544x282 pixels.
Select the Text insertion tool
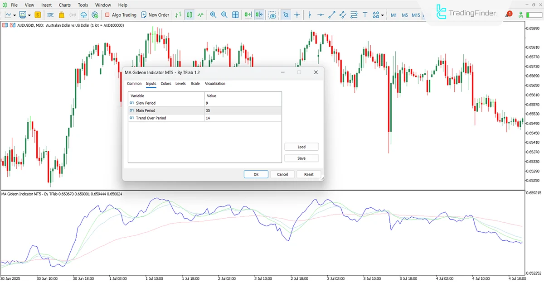click(x=365, y=14)
